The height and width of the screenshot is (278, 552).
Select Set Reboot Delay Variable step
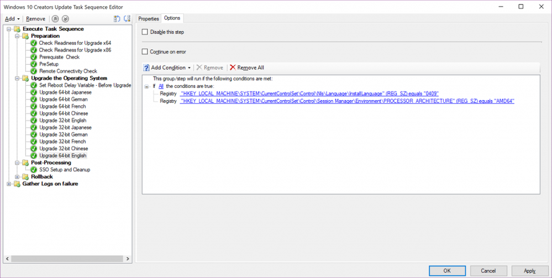pos(85,85)
